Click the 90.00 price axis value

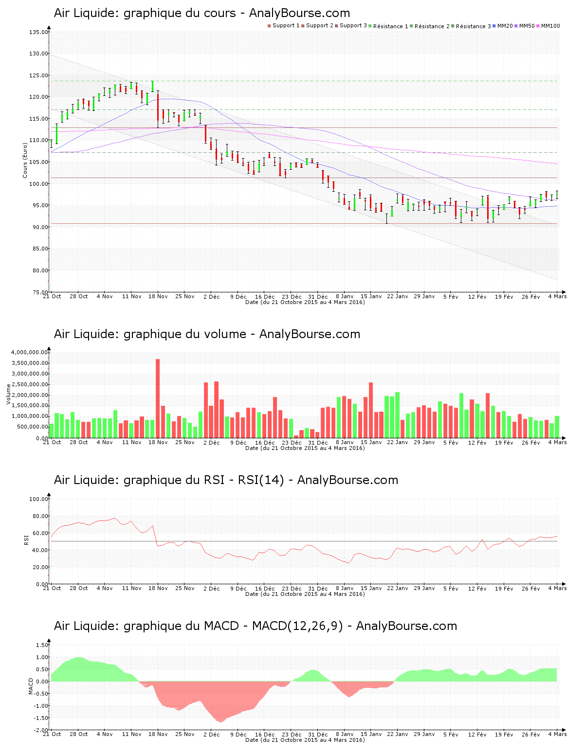[x=40, y=227]
